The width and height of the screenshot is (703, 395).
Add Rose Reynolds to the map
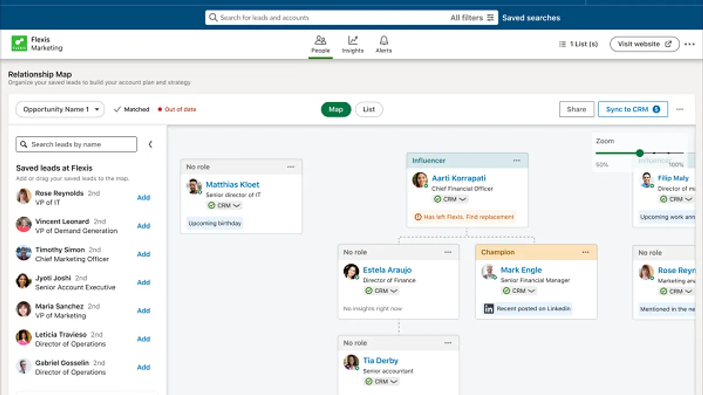coord(144,198)
